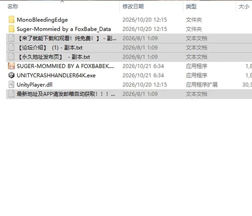The width and height of the screenshot is (252, 216).
Task: Select the file UnityPlayer.dll
Action: (35, 85)
